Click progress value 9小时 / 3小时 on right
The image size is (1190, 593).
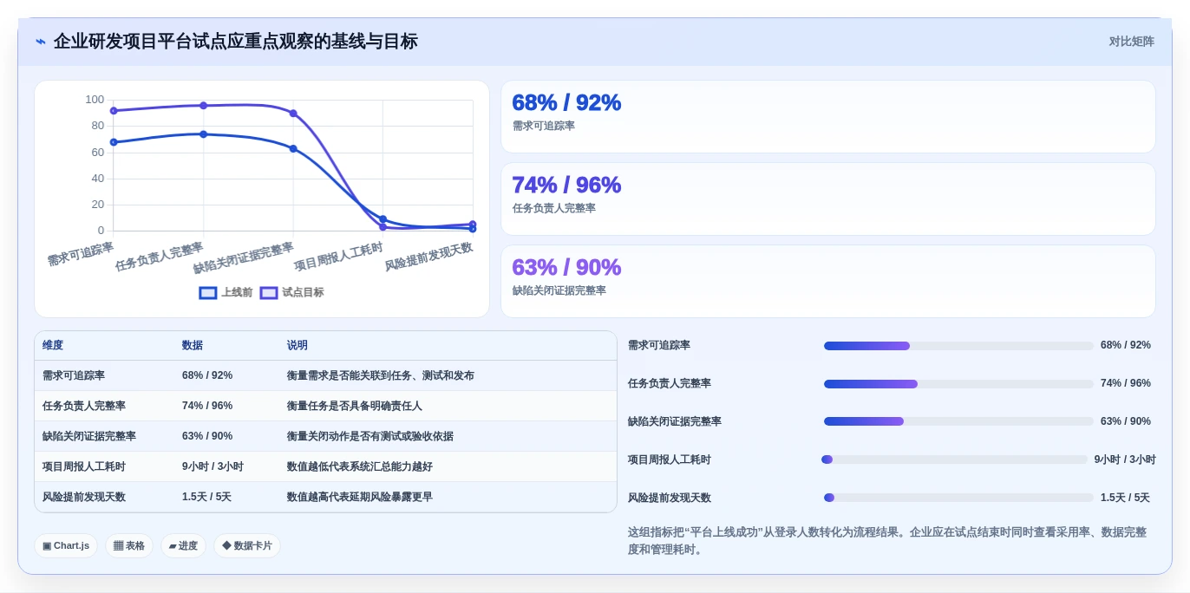click(1125, 459)
